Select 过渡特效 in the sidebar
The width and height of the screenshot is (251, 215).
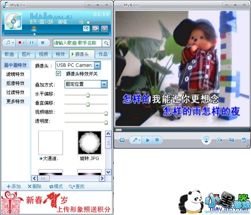15,92
